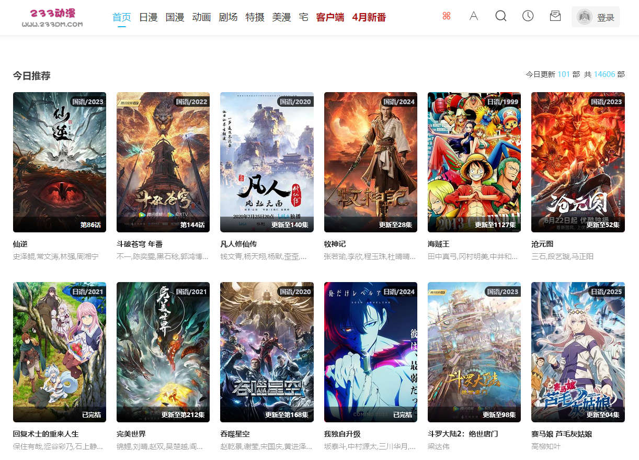
Task: Click the 233动漫 site logo
Action: pos(52,17)
